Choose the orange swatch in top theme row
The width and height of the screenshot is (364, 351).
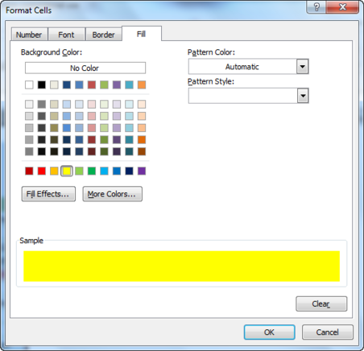[x=142, y=85]
